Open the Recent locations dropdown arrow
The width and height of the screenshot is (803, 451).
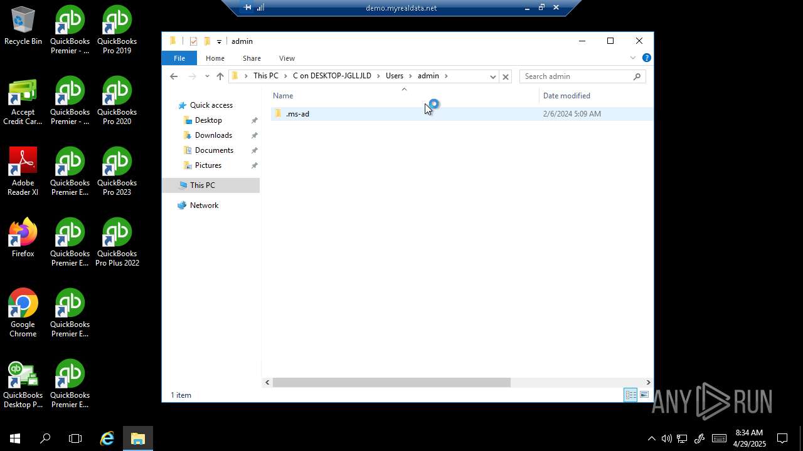point(207,76)
